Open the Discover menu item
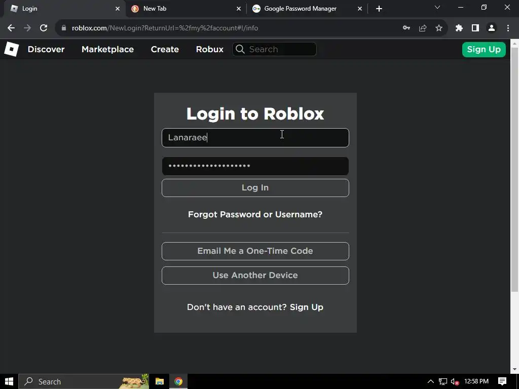 pos(46,49)
